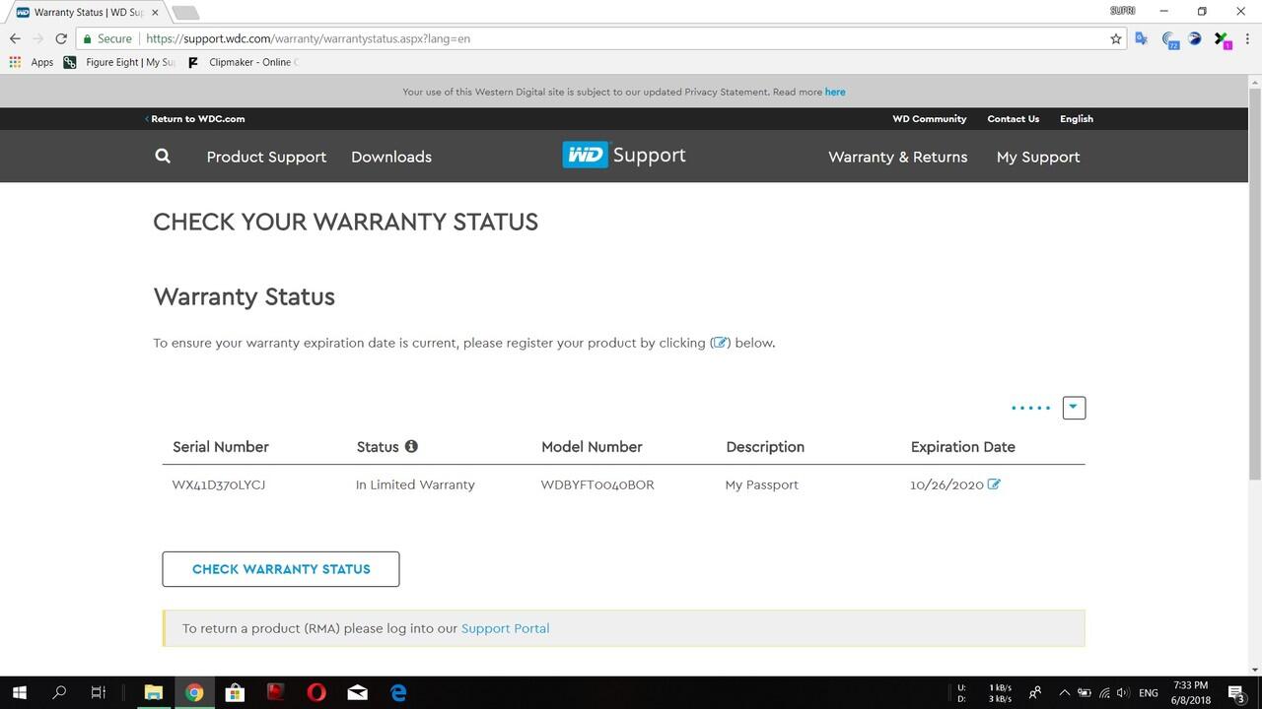Open the red app on the taskbar

click(x=275, y=692)
